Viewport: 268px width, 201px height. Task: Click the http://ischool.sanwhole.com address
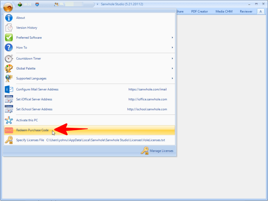[x=147, y=109]
